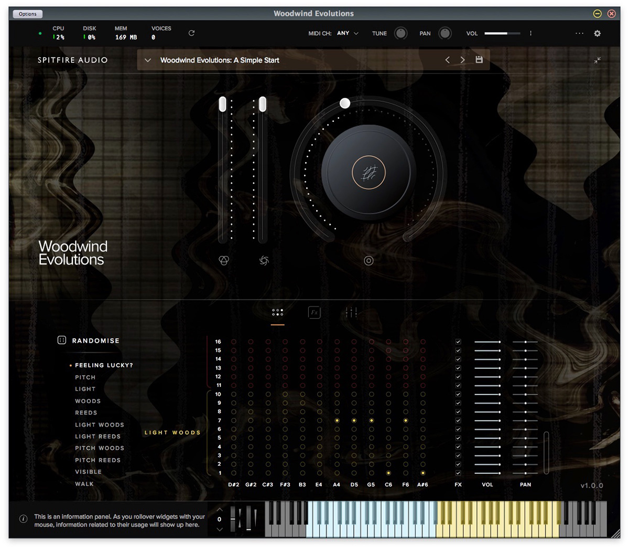Open the settings gear in the top bar
The image size is (629, 549).
coord(597,33)
